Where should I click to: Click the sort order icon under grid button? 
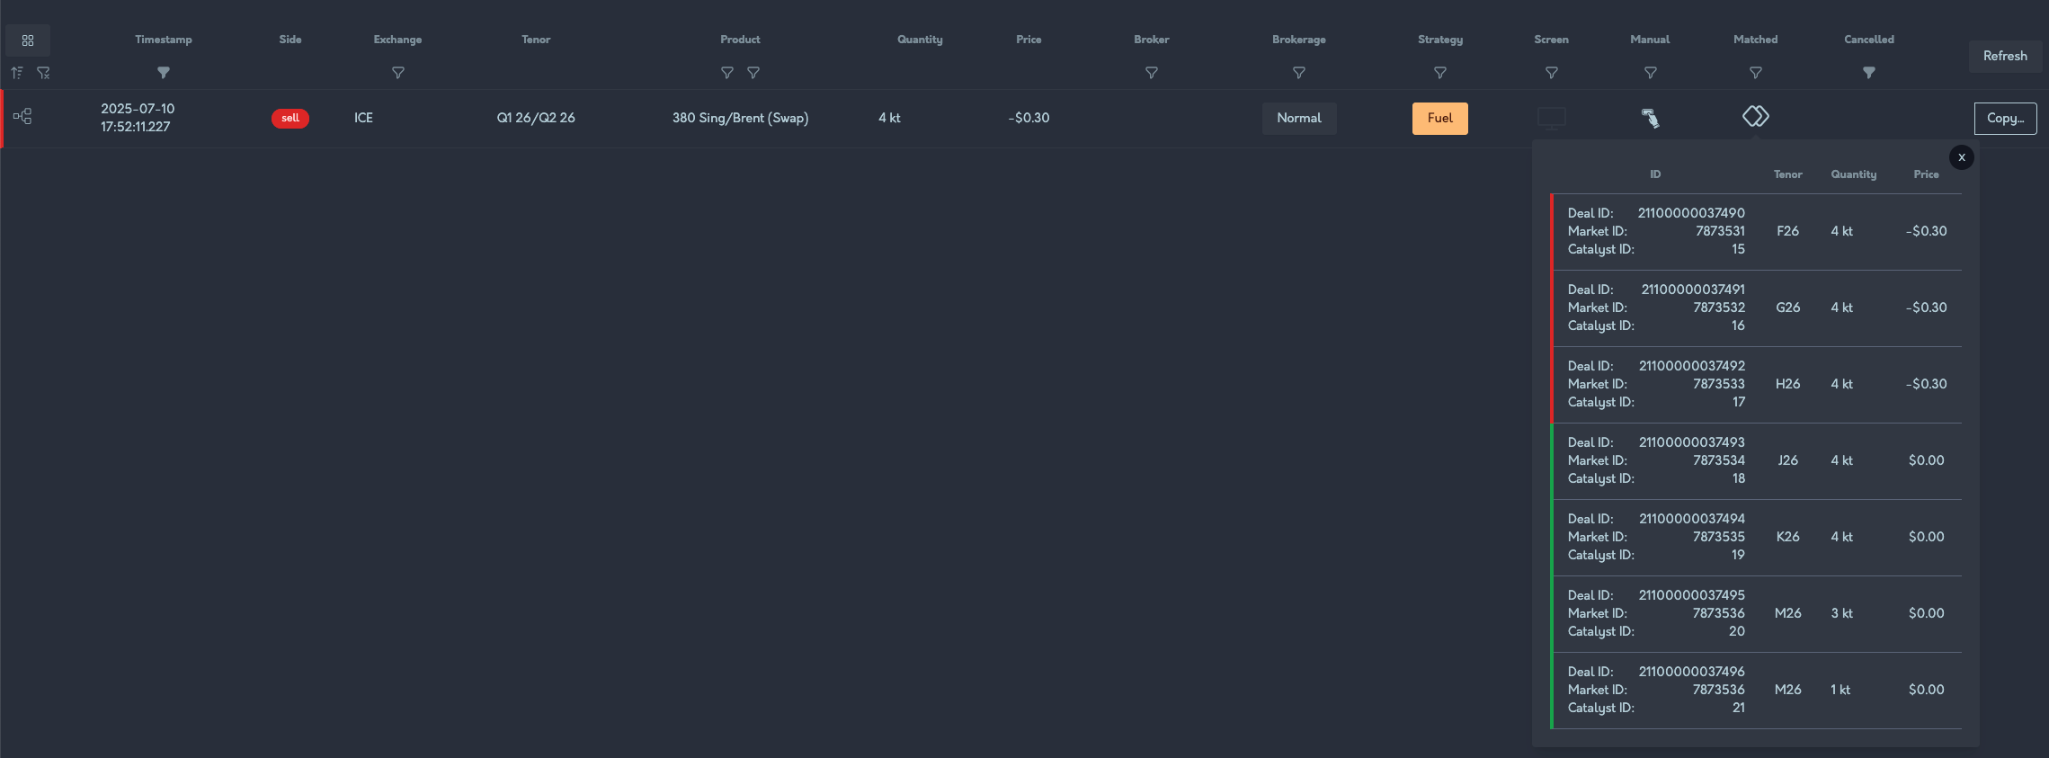(17, 73)
